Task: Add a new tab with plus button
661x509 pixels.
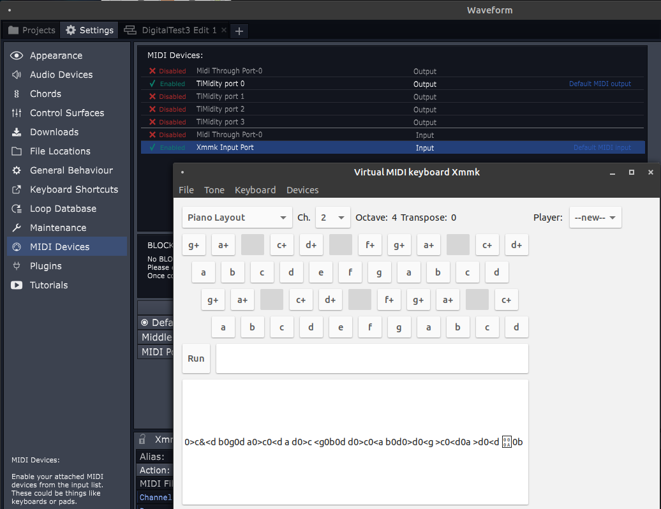Action: point(239,31)
